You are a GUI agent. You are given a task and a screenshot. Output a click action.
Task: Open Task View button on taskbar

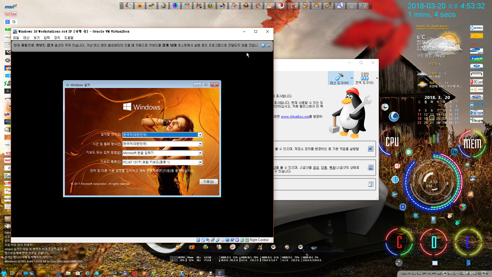pyautogui.click(x=12, y=273)
